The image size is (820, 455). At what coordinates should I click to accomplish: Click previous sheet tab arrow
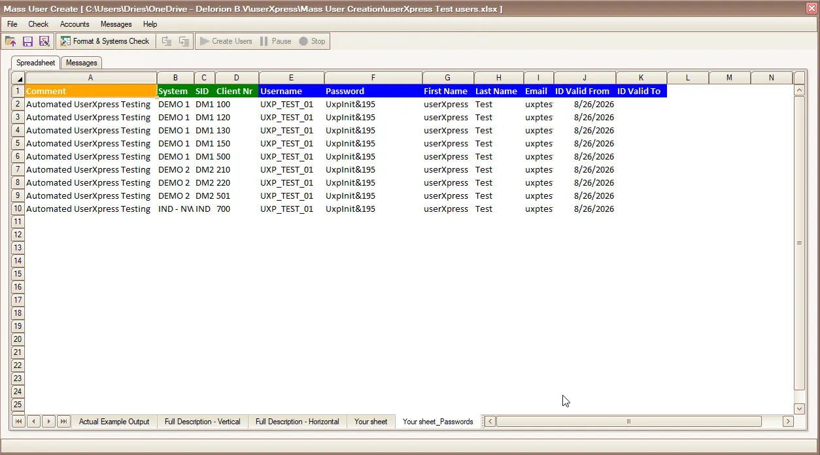click(33, 422)
